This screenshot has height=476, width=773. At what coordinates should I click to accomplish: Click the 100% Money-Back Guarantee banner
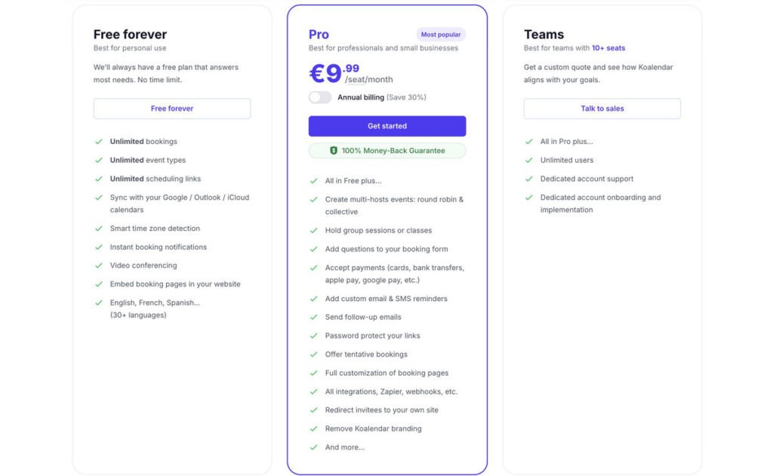[387, 151]
